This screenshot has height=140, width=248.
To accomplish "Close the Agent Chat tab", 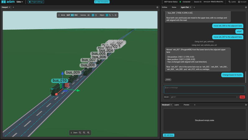I will point(191,7).
